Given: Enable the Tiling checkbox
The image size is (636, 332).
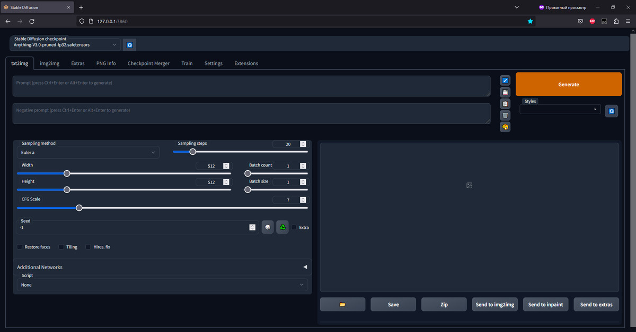Looking at the screenshot, I should (61, 247).
